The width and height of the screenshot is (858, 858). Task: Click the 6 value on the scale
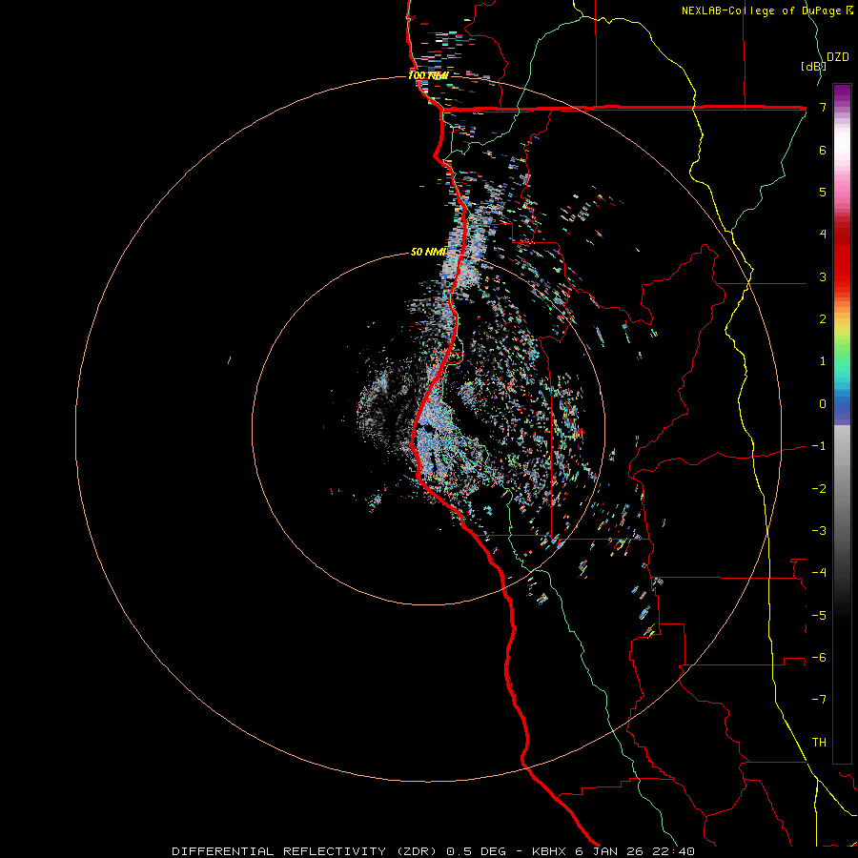(x=823, y=150)
